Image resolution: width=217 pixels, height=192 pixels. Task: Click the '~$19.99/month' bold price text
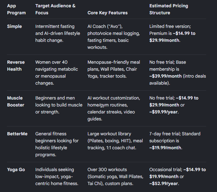tap(165, 148)
